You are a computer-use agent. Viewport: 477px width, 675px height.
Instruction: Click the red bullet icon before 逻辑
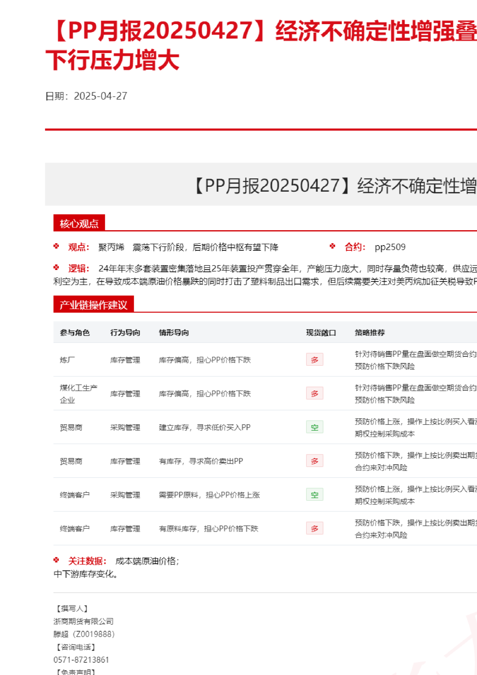tap(56, 268)
